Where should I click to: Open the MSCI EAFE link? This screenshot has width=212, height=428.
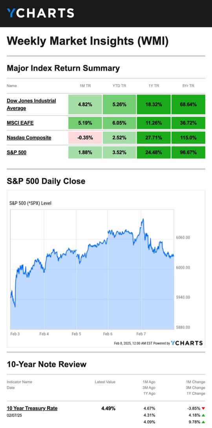[x=20, y=123]
